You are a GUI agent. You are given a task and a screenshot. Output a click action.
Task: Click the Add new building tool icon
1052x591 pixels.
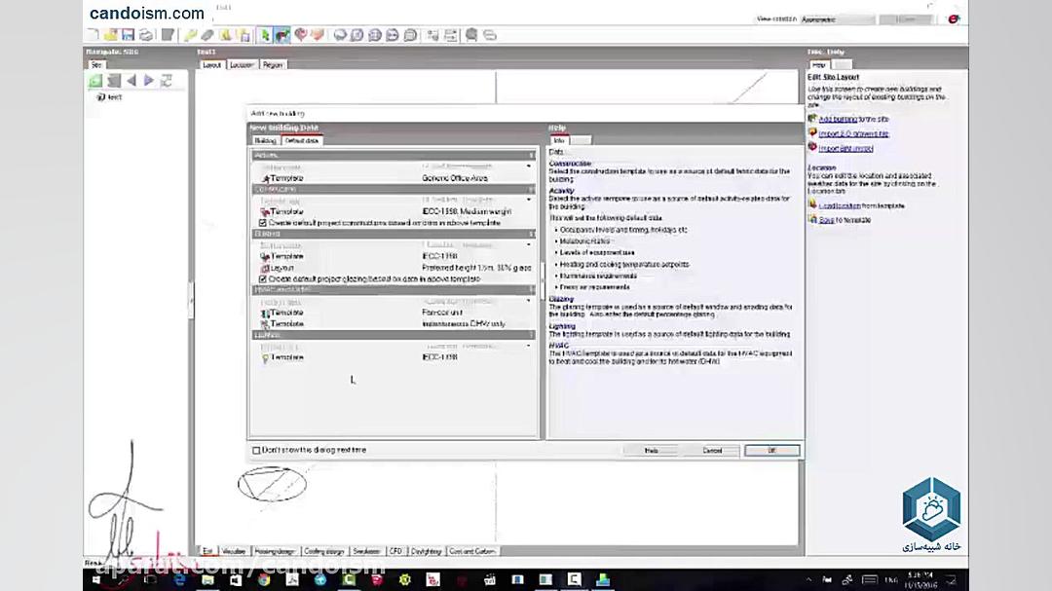coord(282,35)
